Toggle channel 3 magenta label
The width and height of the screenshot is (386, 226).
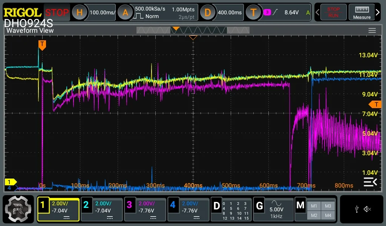tap(130, 205)
